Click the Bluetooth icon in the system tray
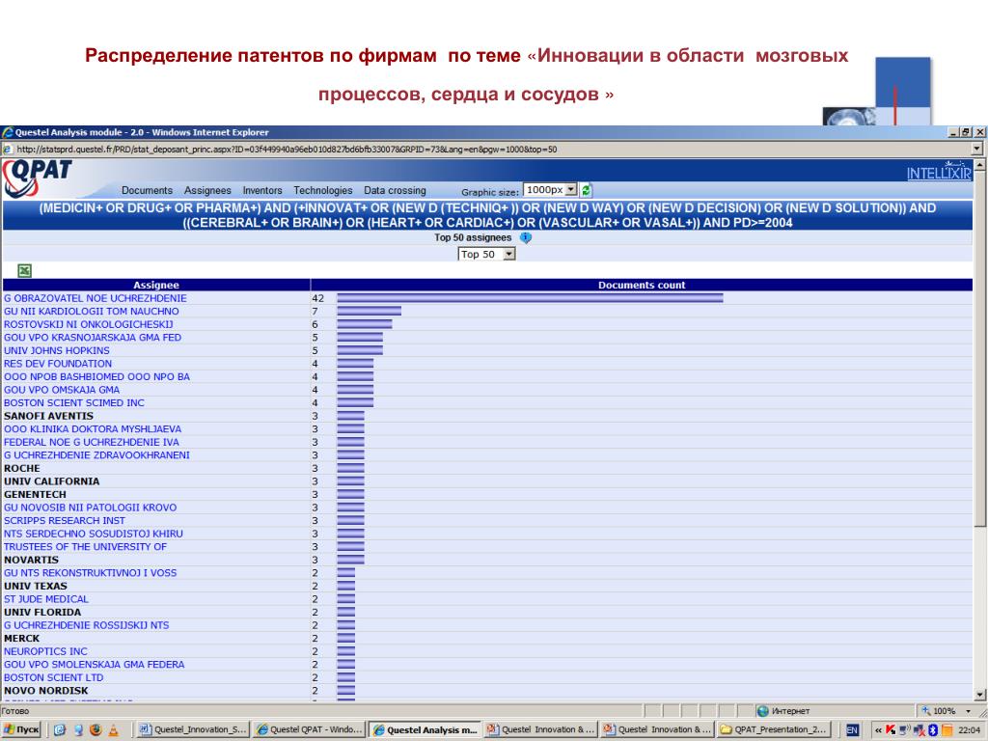 click(933, 729)
